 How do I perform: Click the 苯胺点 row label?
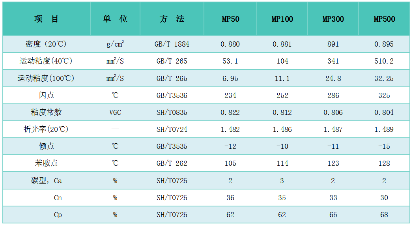[46, 163]
